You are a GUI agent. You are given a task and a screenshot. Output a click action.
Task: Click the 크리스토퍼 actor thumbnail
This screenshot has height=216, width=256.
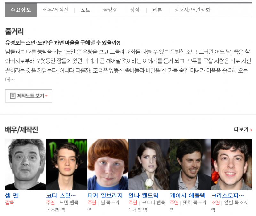(231, 164)
